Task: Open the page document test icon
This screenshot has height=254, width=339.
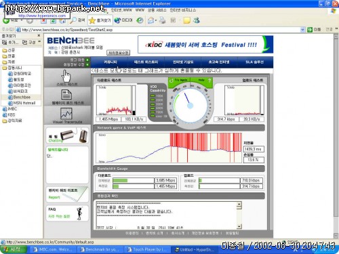Action: tap(66, 95)
